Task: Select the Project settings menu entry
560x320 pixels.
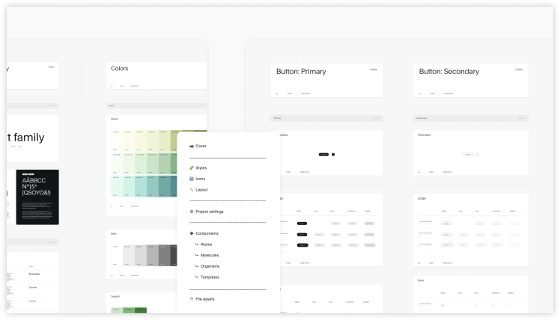Action: coord(209,212)
